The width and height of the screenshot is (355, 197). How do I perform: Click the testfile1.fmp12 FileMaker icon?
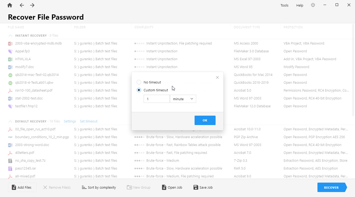(x=10, y=106)
